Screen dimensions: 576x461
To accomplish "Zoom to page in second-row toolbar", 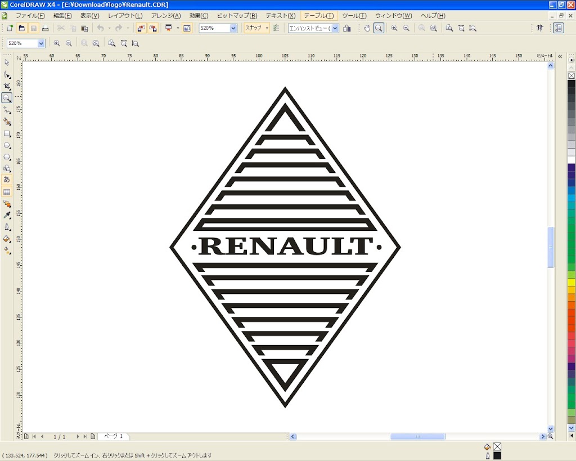I will (112, 43).
